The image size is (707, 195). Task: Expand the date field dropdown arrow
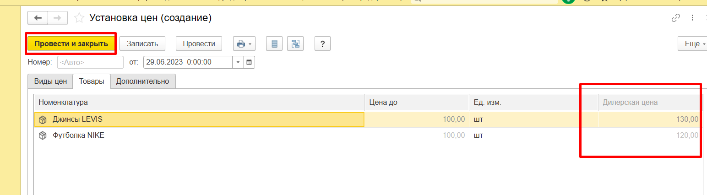click(x=239, y=62)
